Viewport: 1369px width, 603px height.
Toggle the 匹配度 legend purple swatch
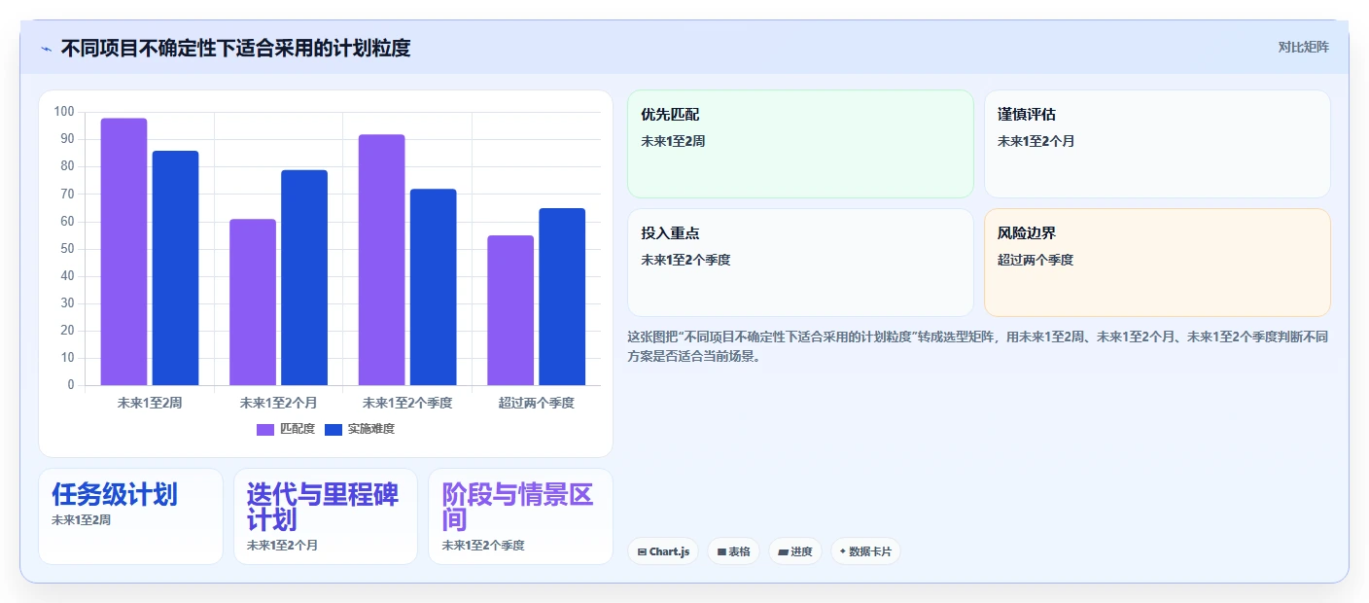pyautogui.click(x=265, y=430)
